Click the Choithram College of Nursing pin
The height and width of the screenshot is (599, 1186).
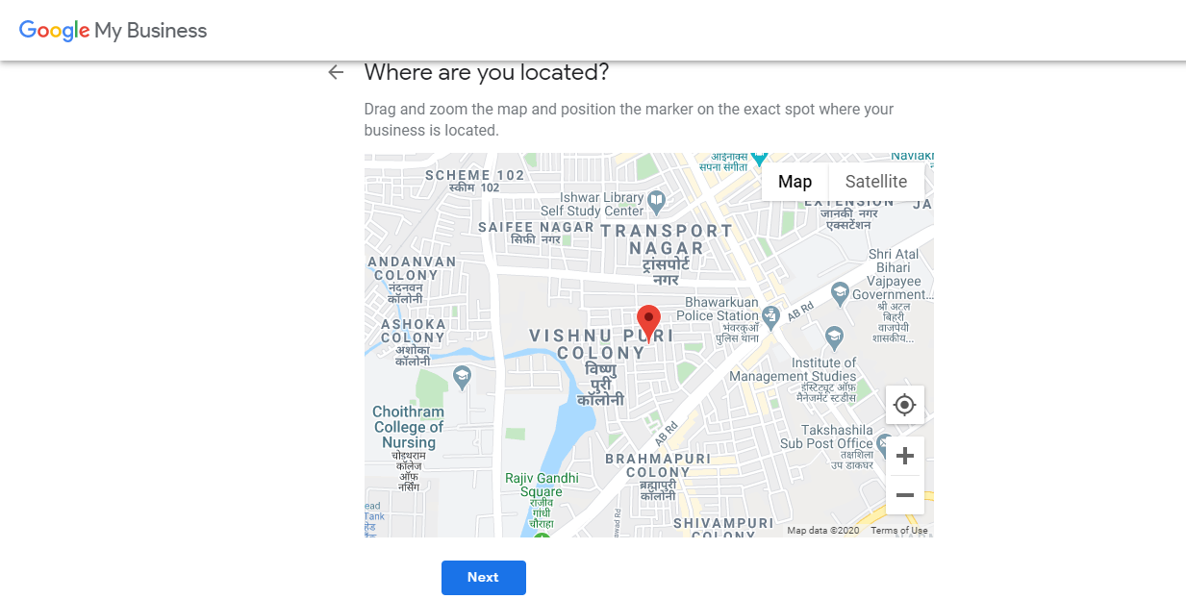pyautogui.click(x=462, y=376)
